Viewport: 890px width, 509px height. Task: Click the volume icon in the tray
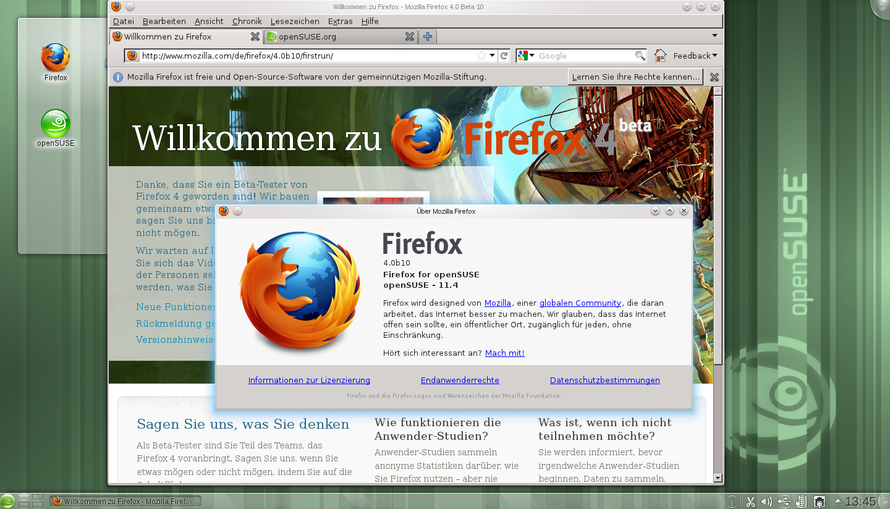click(766, 501)
